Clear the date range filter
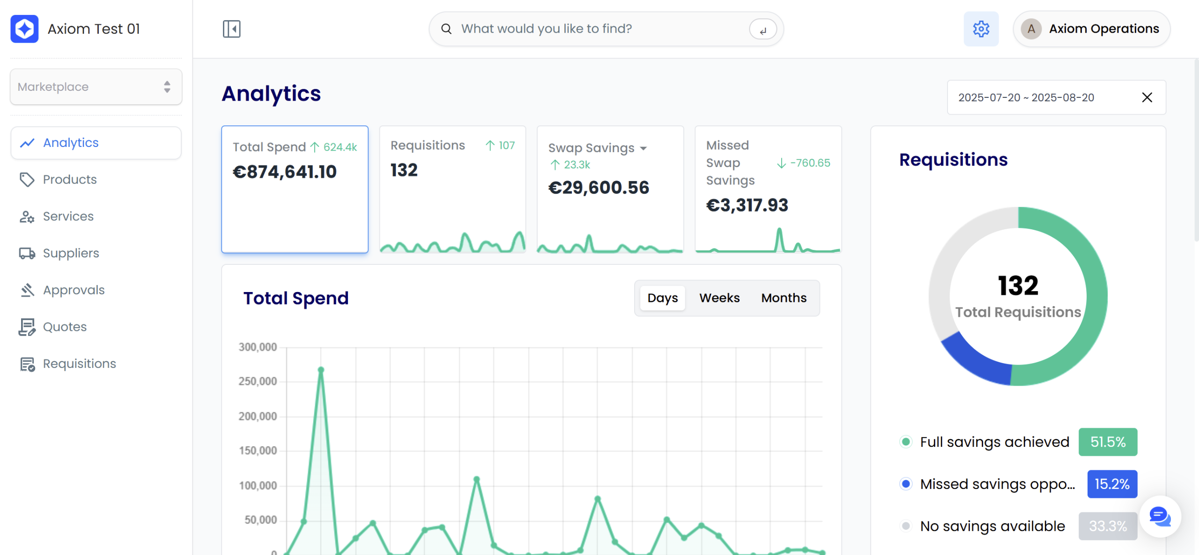This screenshot has height=555, width=1199. point(1147,97)
